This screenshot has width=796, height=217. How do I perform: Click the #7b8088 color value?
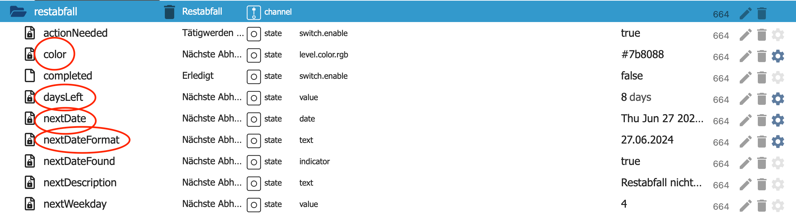click(x=642, y=54)
